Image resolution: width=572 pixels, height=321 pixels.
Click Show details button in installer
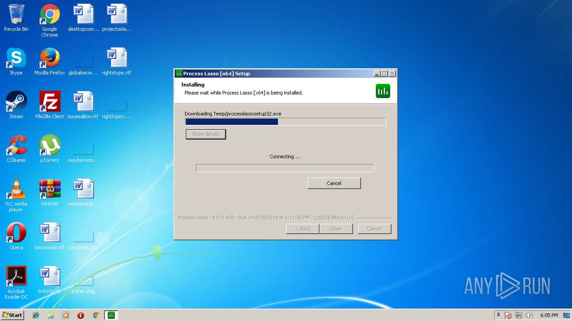[x=206, y=134]
